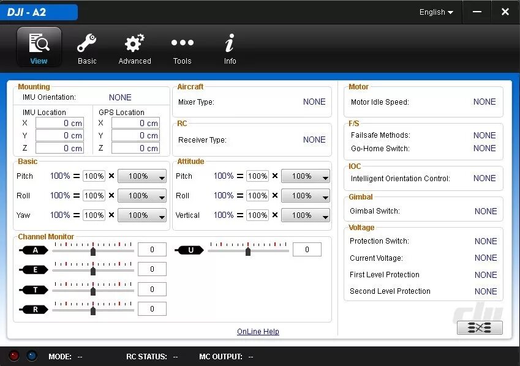Click the Failsafe Methods NONE value
The width and height of the screenshot is (520, 366).
(x=484, y=135)
